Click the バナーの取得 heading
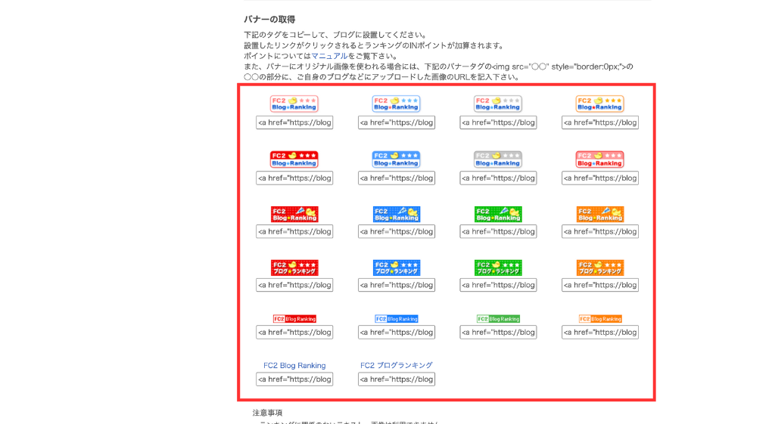The image size is (775, 424). [269, 19]
